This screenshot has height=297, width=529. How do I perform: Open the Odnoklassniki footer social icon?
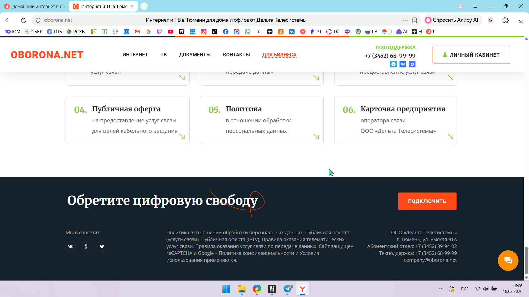86,246
